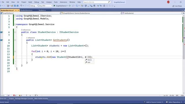The width and height of the screenshot is (185, 104).
Task: Open the Help menu
Action: (79, 2)
